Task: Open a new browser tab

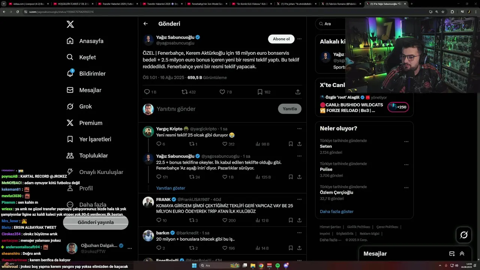Action: [x=411, y=4]
